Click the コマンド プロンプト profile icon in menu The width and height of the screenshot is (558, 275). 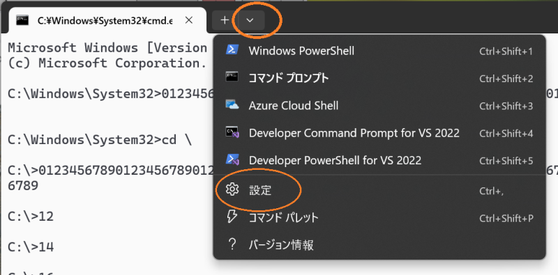(x=232, y=77)
